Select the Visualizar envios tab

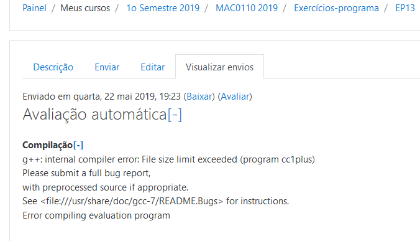pos(220,67)
